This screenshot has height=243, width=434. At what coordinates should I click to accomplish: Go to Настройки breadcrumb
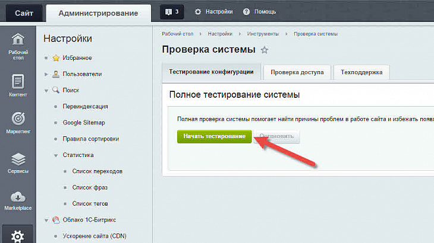[x=220, y=34]
